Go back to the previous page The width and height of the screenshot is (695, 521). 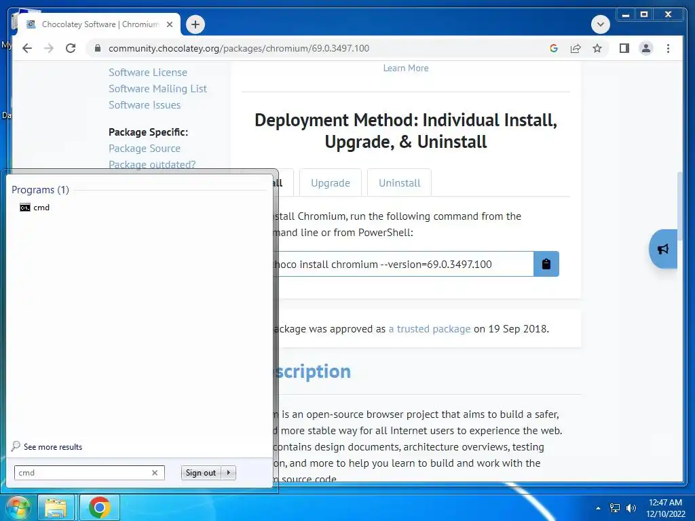tap(27, 48)
